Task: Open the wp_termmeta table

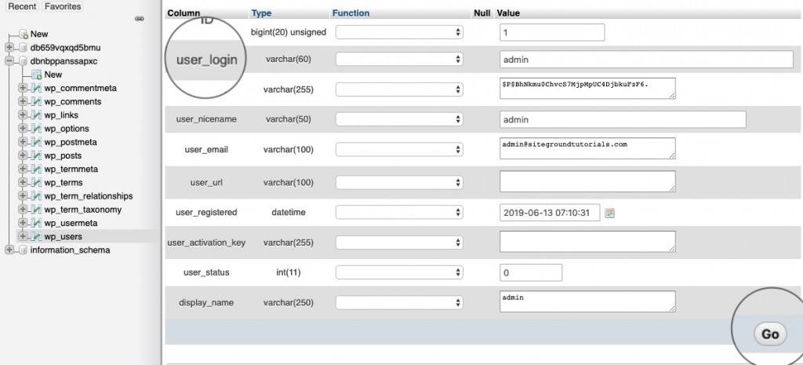Action: point(71,170)
